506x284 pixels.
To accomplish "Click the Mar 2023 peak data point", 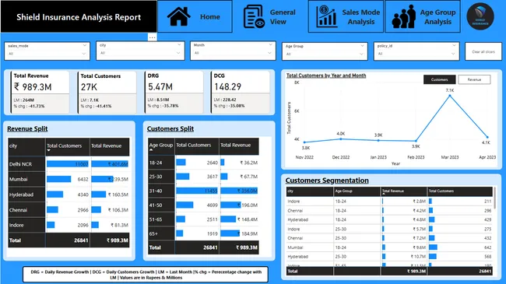I will pos(450,96).
